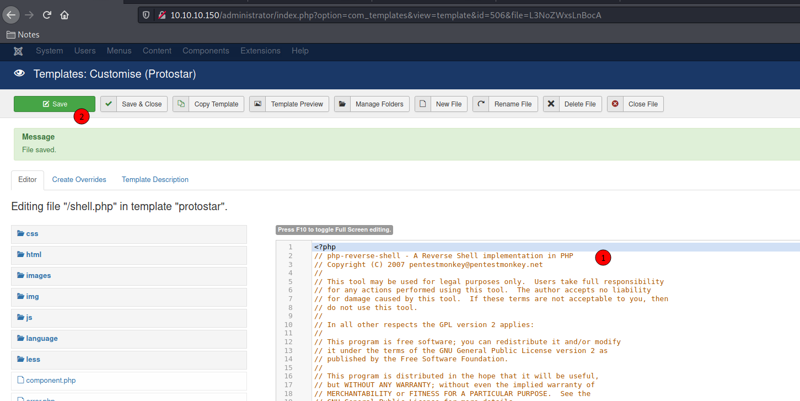Click Save & Close button

134,104
